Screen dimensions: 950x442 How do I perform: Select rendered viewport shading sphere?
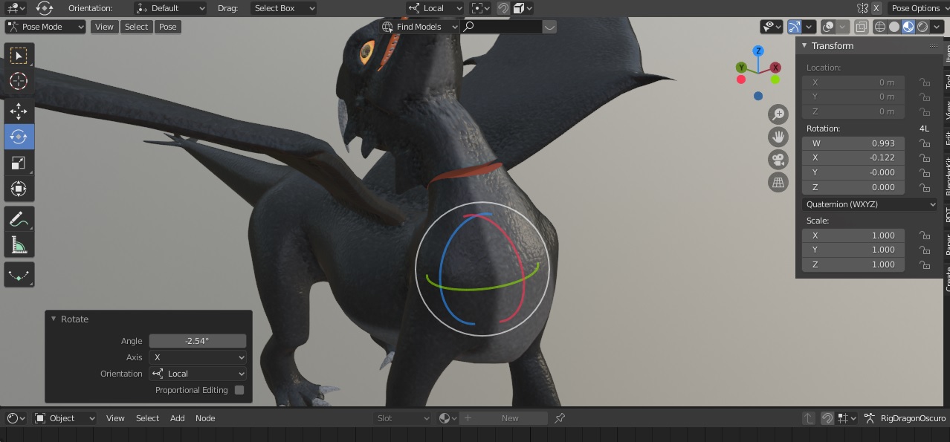pos(922,27)
